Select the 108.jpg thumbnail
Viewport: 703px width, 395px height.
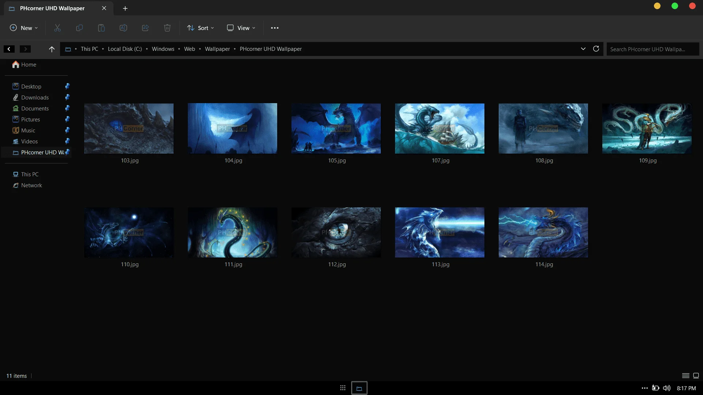coord(543,128)
